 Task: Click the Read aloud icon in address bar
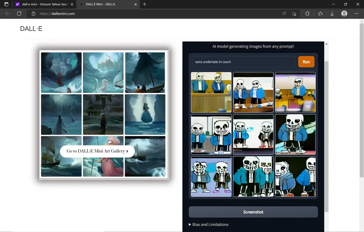tap(284, 13)
